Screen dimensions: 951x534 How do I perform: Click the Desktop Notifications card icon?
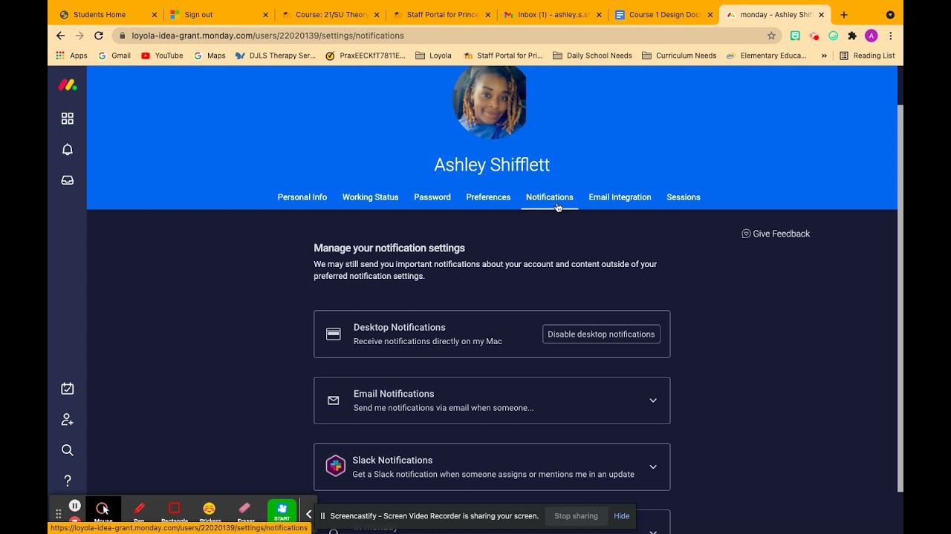point(334,334)
